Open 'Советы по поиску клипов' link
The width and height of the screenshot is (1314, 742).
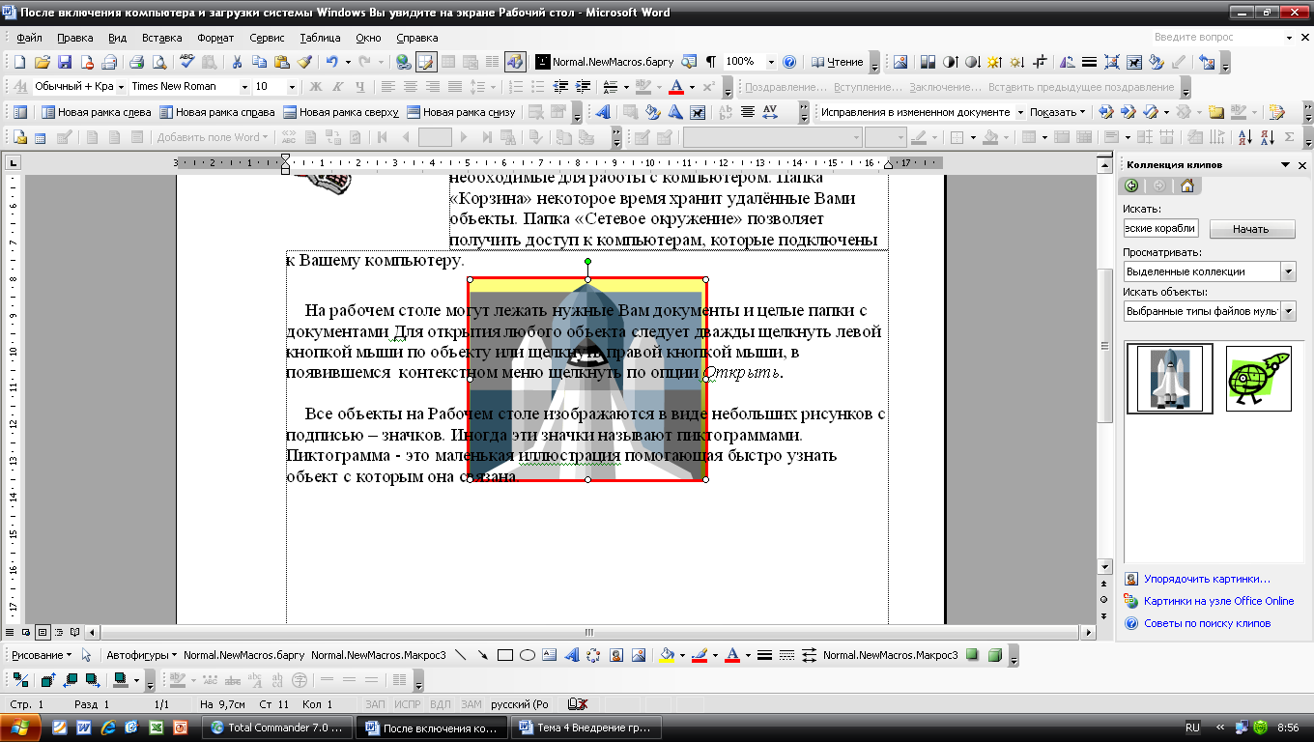pos(1207,623)
